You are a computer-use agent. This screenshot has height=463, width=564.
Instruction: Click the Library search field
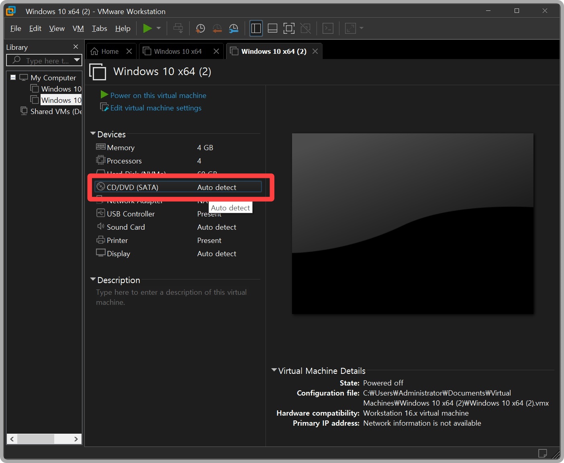[40, 61]
